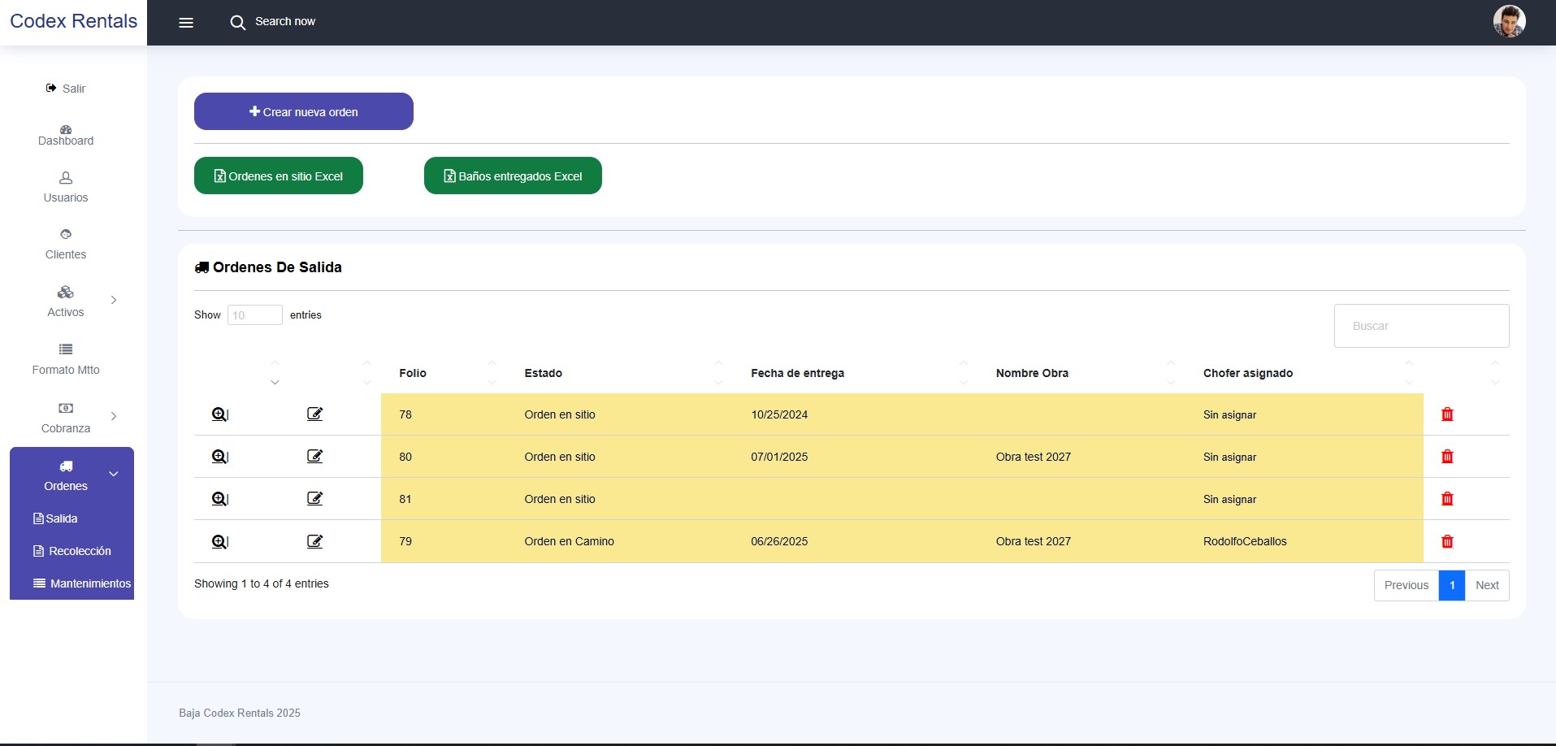Focus the Buscar search field
This screenshot has height=746, width=1556.
pyautogui.click(x=1421, y=326)
